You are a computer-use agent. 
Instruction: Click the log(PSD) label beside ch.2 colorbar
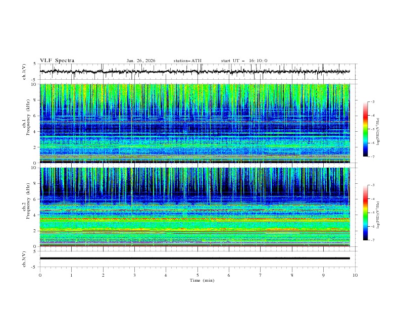tap(378, 215)
